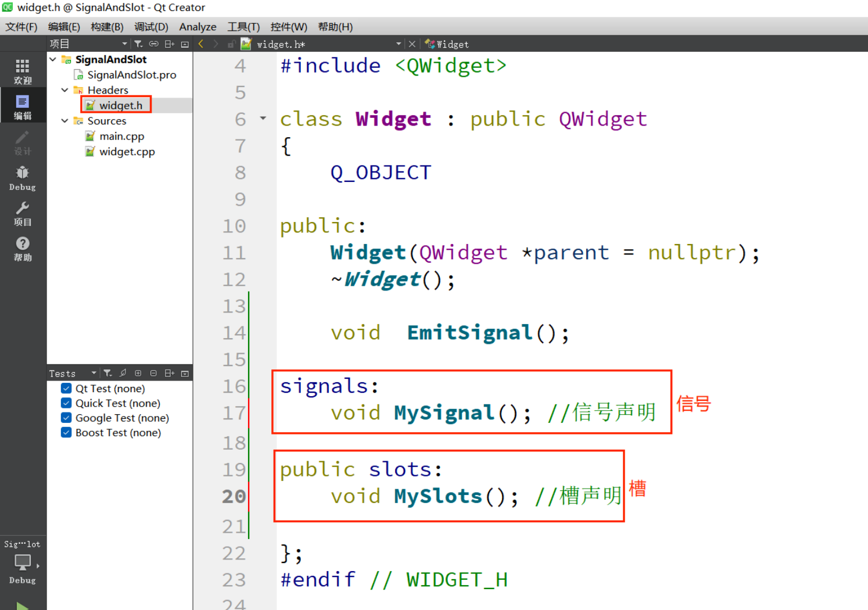The width and height of the screenshot is (868, 610).
Task: Open the 帮助(H) menu
Action: pyautogui.click(x=335, y=27)
